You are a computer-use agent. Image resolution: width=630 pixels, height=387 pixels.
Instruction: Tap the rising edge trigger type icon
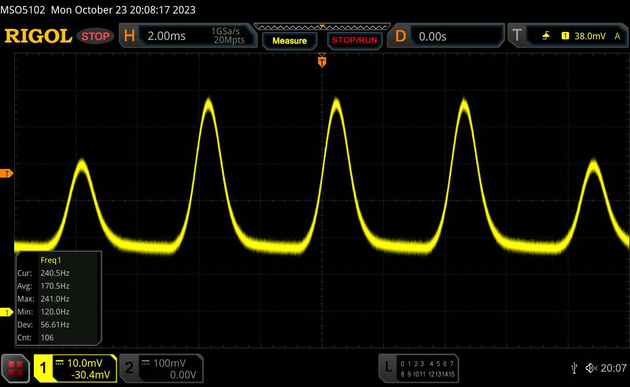(x=546, y=36)
